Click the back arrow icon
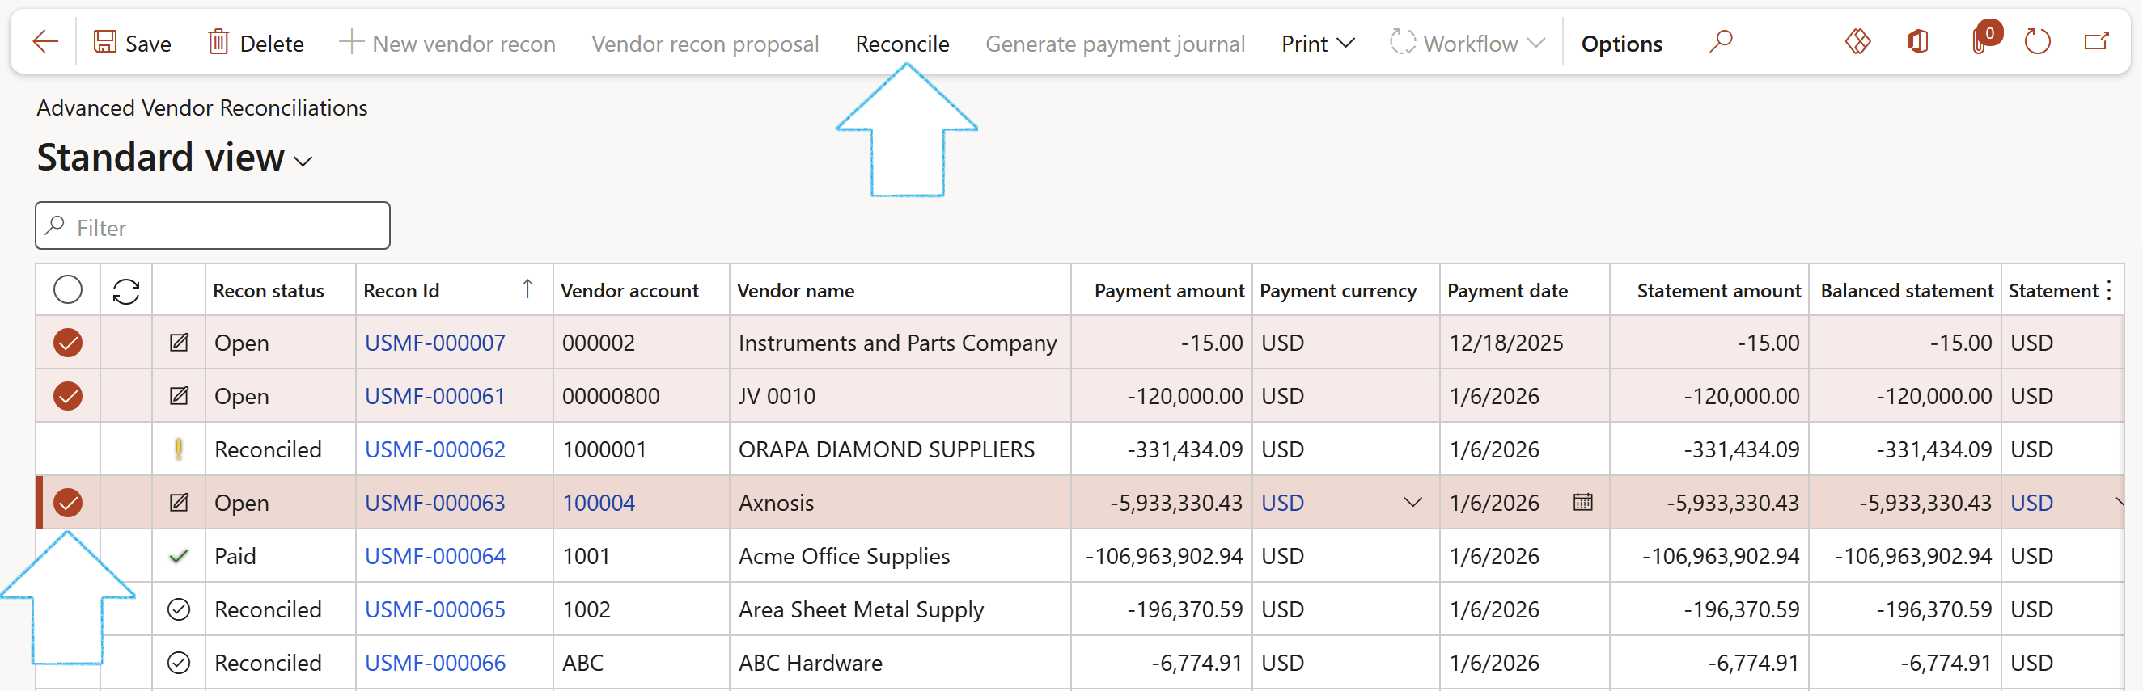Screen dimensions: 2143x691 45,41
